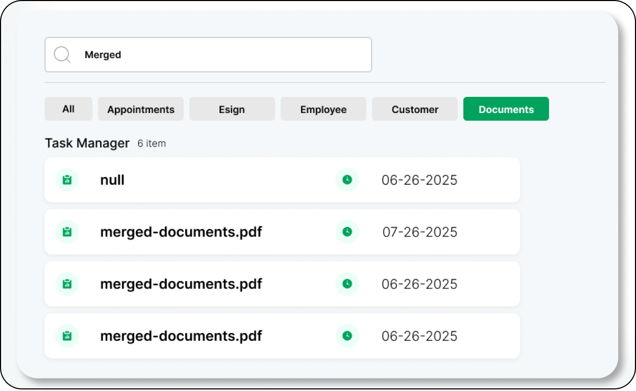636x391 pixels.
Task: Open merged-documents.pdf dated 07-26-2025
Action: tap(181, 232)
